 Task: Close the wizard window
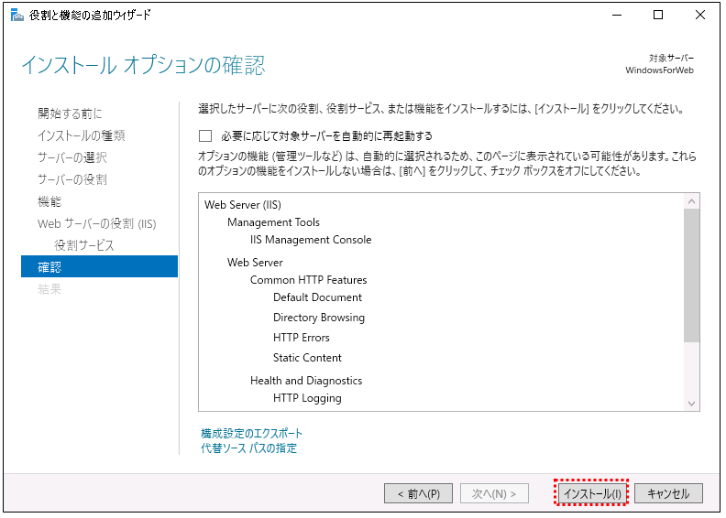(700, 15)
